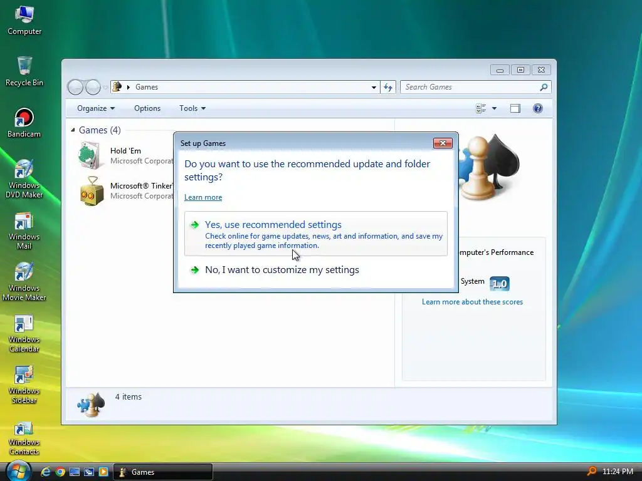Launch the Bandicam desktop shortcut
This screenshot has width=642, height=481.
pos(24,123)
